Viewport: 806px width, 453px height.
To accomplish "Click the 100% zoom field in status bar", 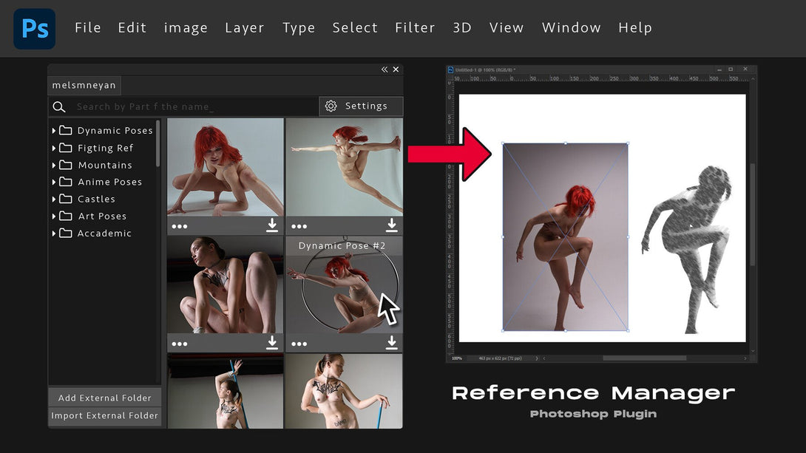I will pyautogui.click(x=457, y=358).
